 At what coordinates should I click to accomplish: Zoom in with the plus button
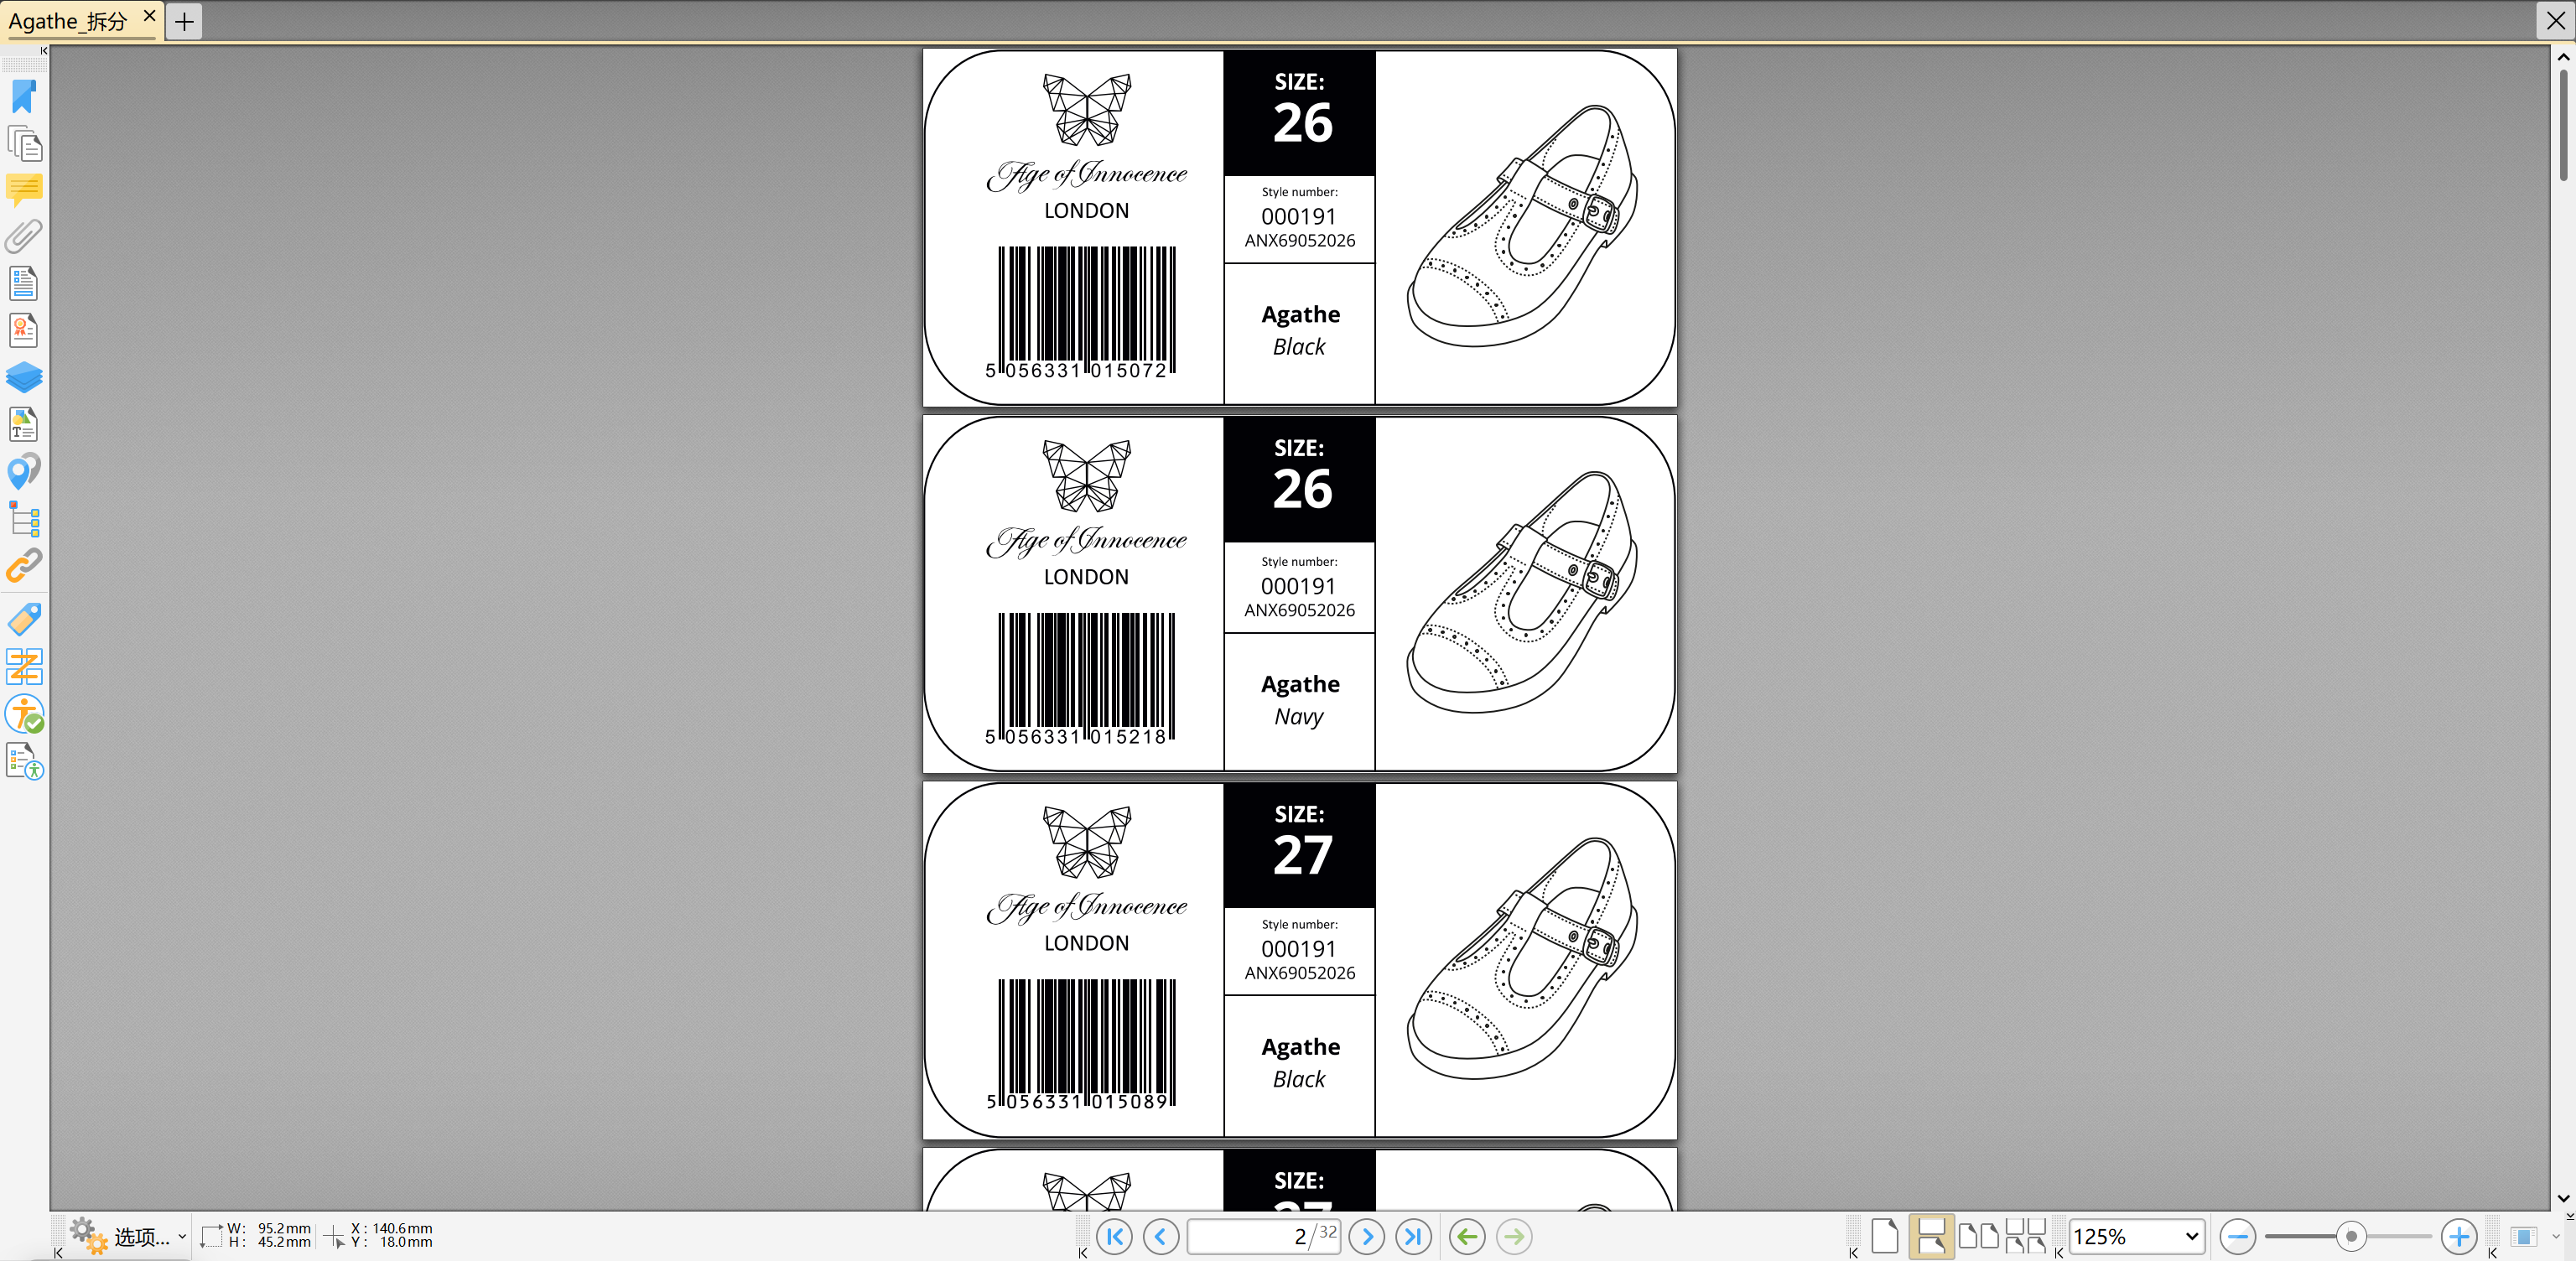point(2459,1237)
